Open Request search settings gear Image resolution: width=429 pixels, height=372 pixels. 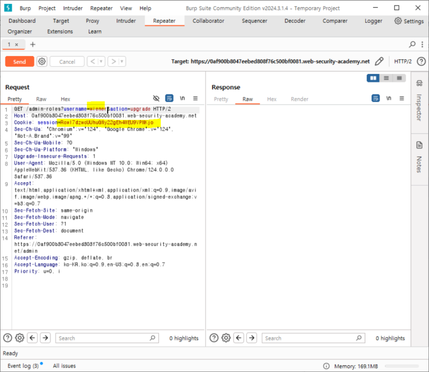point(19,338)
